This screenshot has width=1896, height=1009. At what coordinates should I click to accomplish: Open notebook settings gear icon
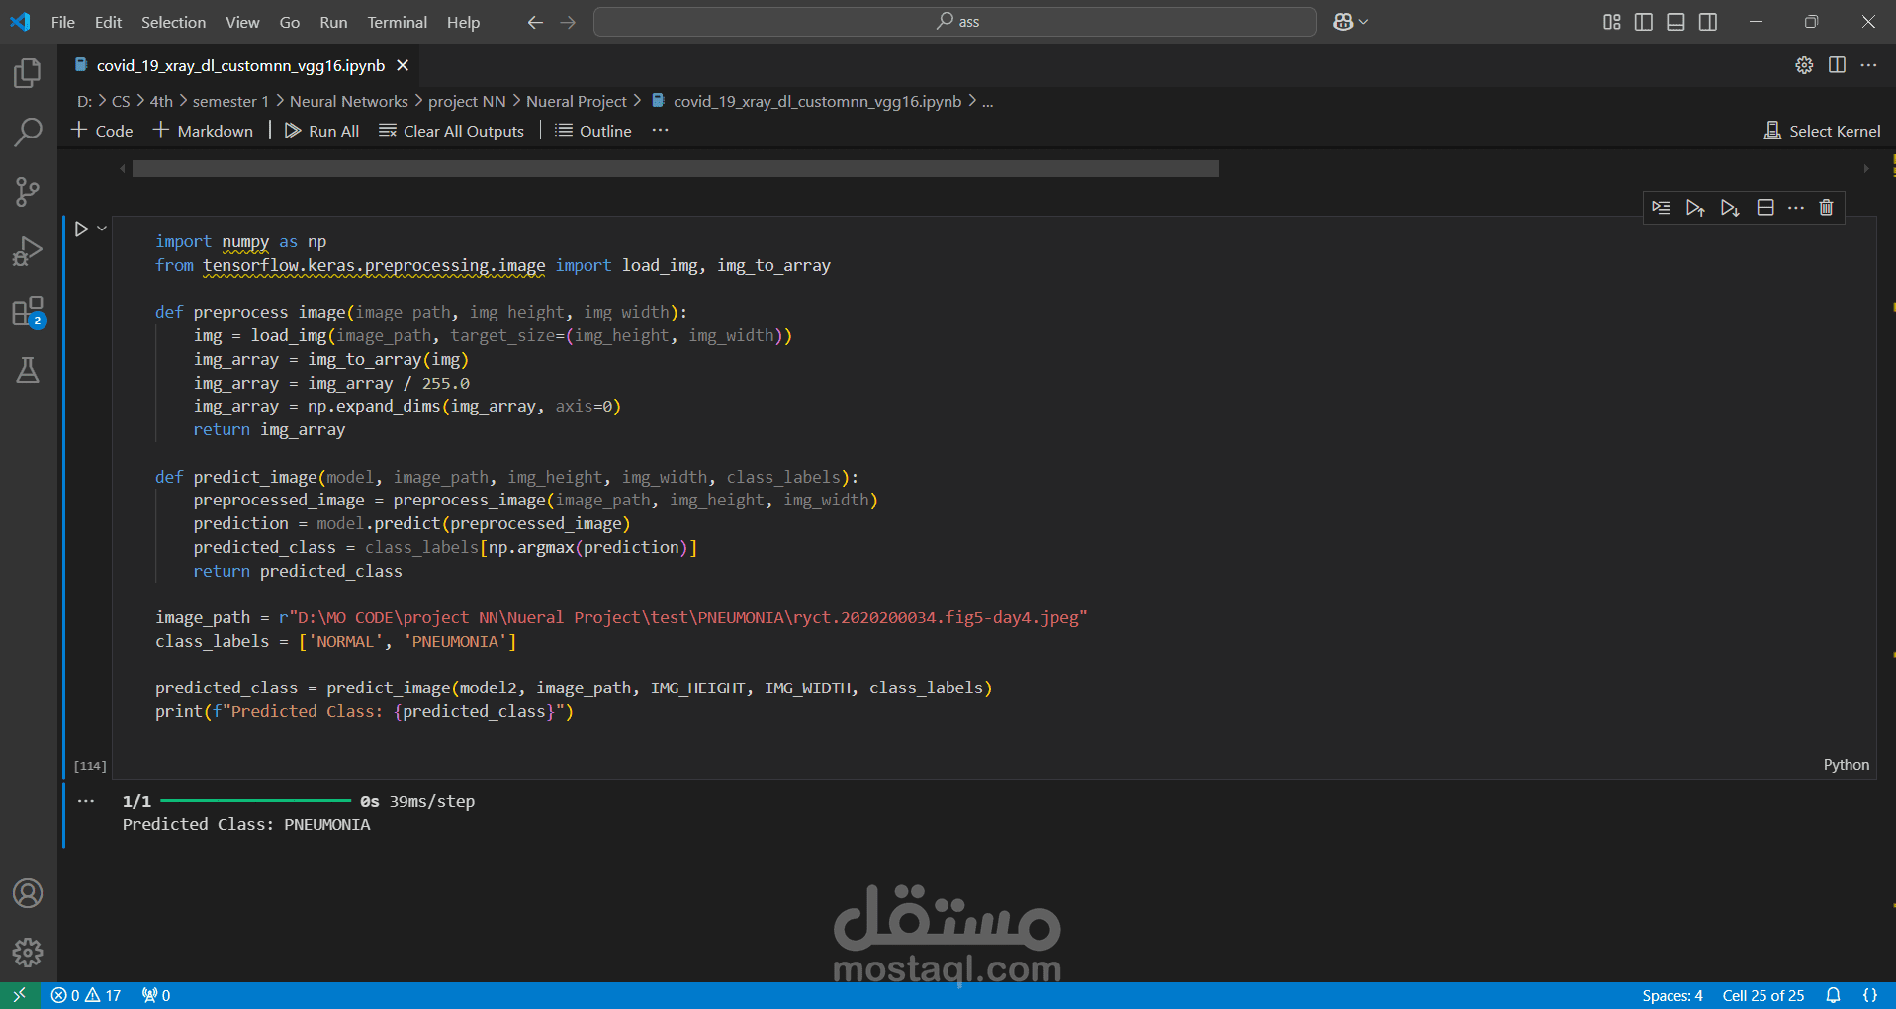[x=1804, y=65]
